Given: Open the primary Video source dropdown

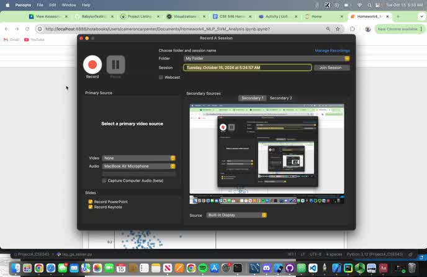Looking at the screenshot, I should (x=139, y=158).
